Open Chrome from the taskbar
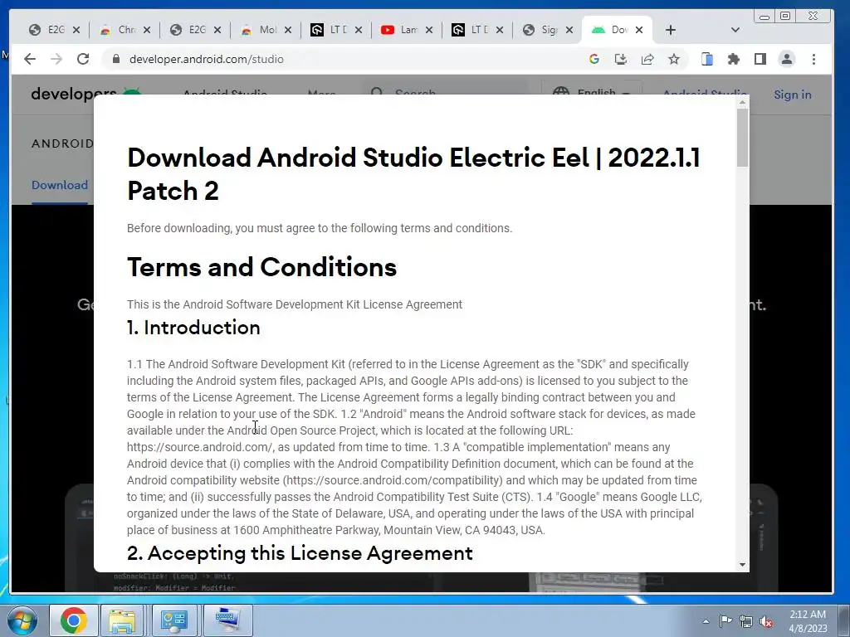 coord(74,620)
